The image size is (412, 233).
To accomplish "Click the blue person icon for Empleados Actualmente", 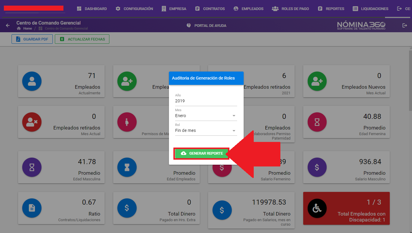I will (32, 81).
